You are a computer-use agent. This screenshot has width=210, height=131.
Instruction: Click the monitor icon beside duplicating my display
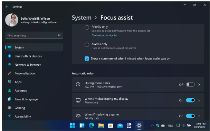tap(78, 100)
